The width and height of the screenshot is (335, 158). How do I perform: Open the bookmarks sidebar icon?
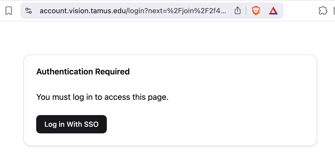(x=9, y=11)
